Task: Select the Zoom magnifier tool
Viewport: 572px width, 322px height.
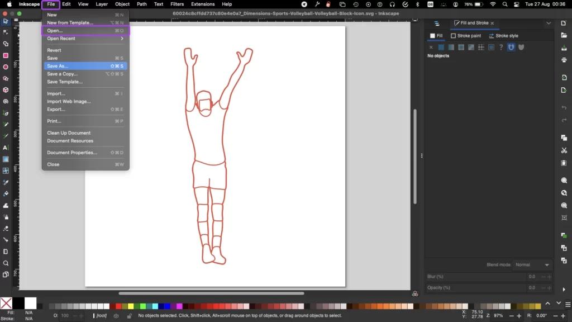Action: [x=6, y=263]
